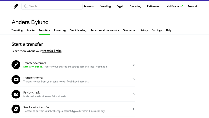Open the Send a wire transfer chevron
Image resolution: width=209 pixels, height=118 pixels.
[x=134, y=109]
